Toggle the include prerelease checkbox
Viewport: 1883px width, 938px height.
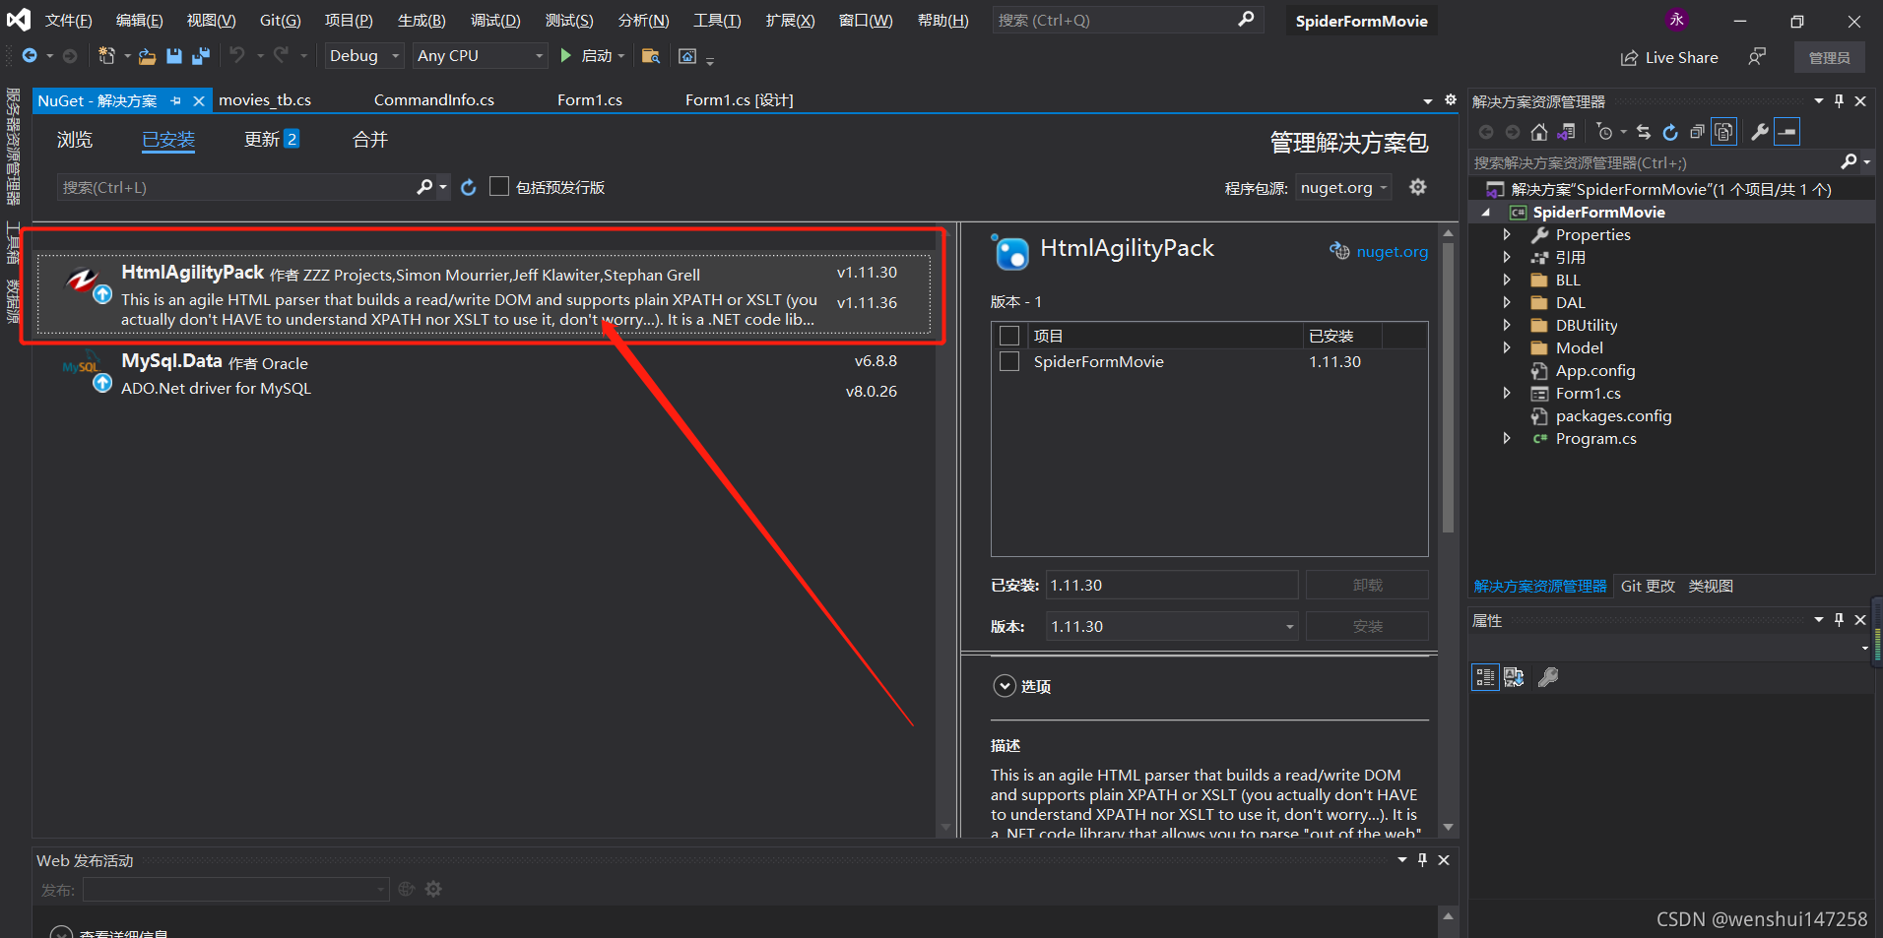pos(499,187)
